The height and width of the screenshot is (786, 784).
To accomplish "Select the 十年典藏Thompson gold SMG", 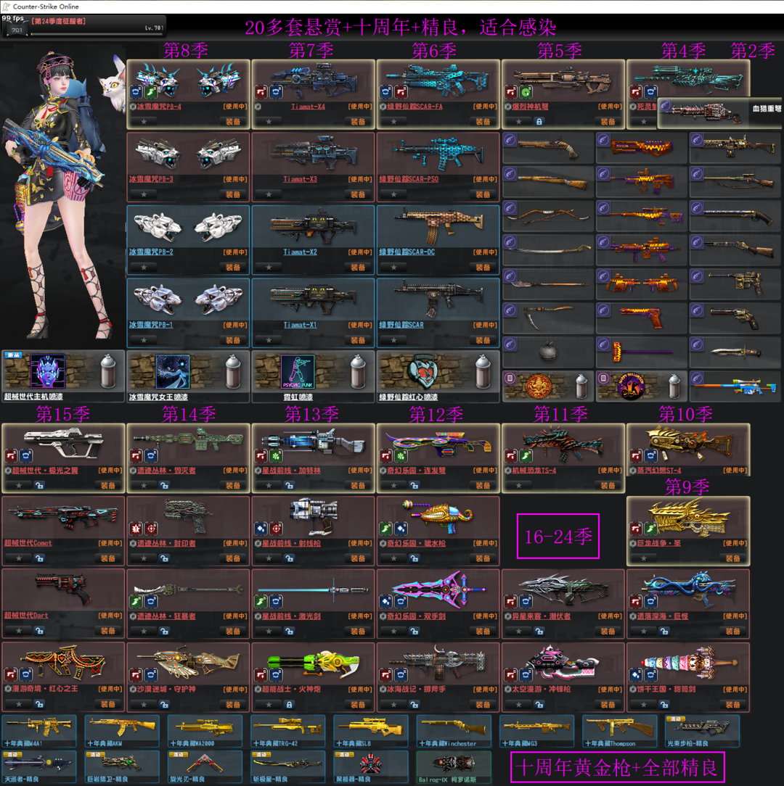I will 620,732.
